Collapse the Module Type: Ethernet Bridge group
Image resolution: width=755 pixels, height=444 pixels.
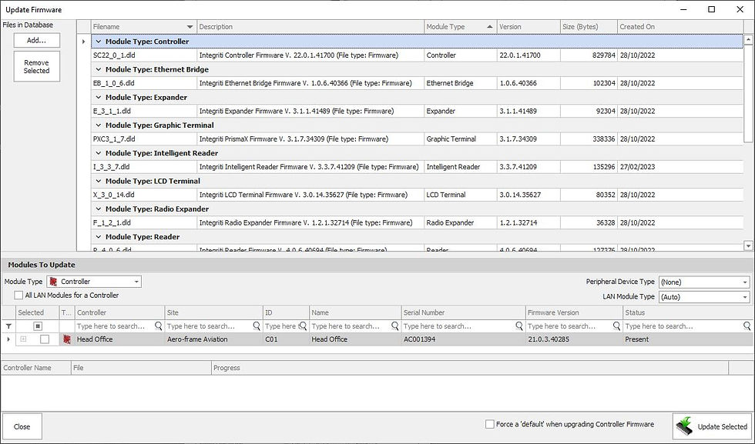[x=99, y=70]
